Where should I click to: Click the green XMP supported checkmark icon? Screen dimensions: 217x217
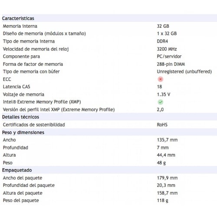point(160,102)
